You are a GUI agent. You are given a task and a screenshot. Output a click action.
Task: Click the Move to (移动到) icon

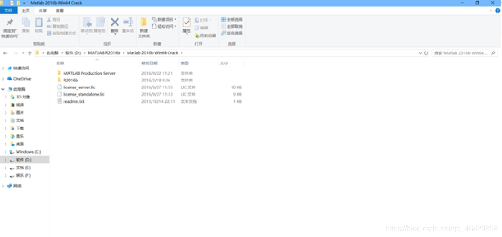(x=87, y=23)
